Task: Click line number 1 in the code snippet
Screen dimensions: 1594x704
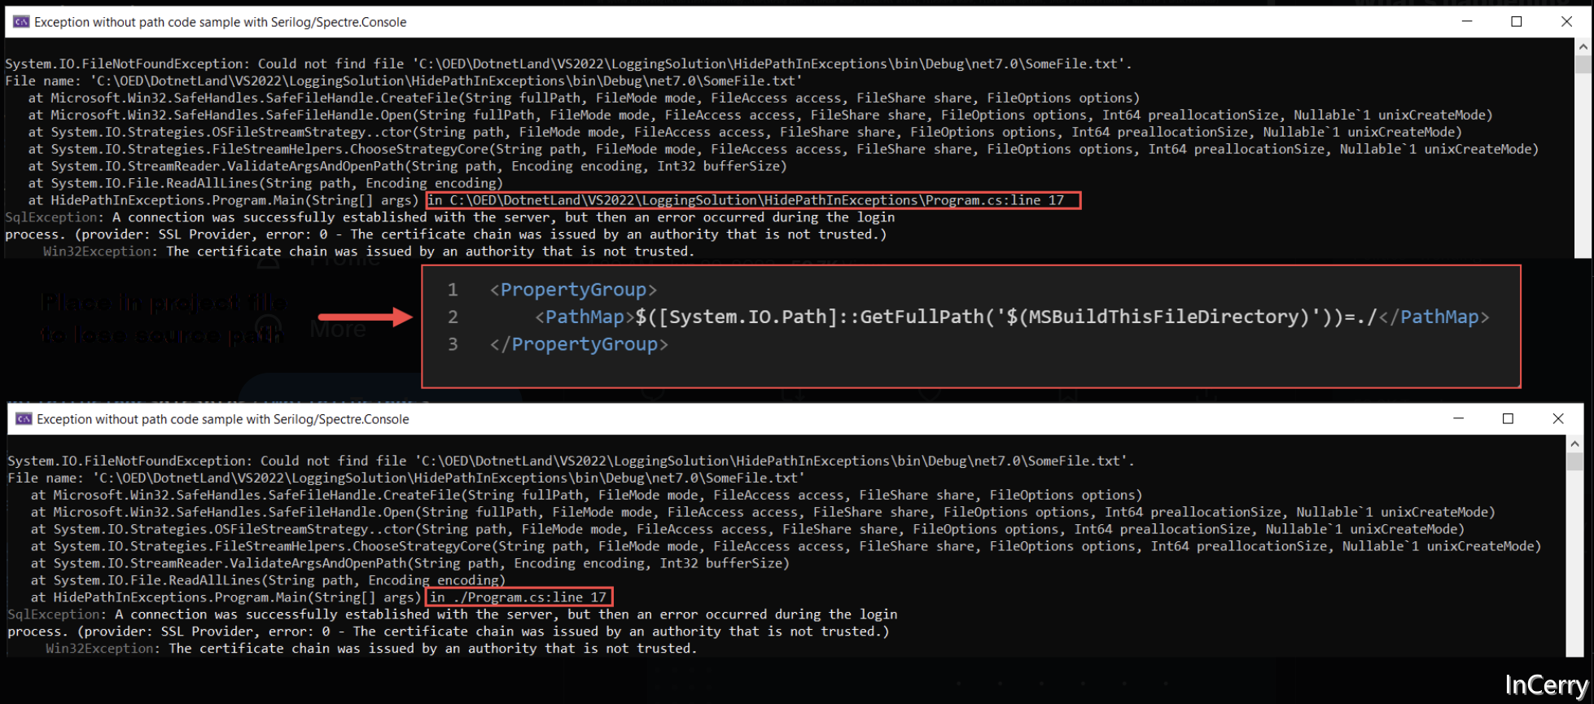Action: 453,290
